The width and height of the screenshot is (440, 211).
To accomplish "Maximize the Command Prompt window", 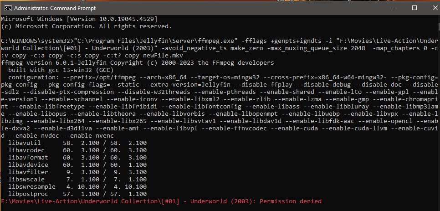I will 414,8.
